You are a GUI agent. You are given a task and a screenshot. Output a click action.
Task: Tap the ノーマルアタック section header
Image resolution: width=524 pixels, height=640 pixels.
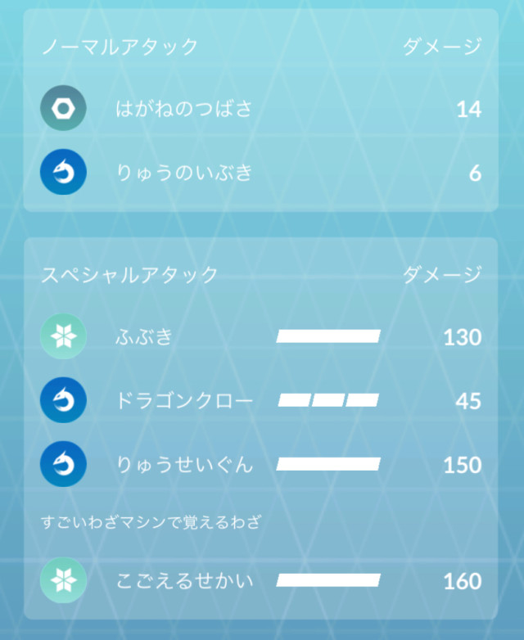coord(120,47)
